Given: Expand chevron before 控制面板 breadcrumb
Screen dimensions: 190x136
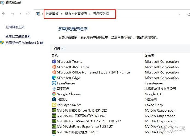Looking at the screenshot, I should [x=43, y=14].
